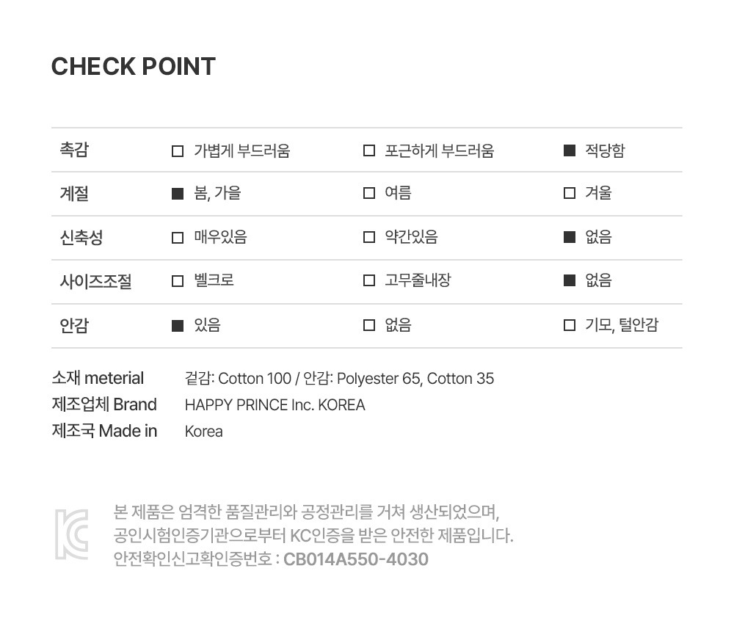Click the CHECK POINT heading
This screenshot has width=734, height=640.
[x=134, y=67]
